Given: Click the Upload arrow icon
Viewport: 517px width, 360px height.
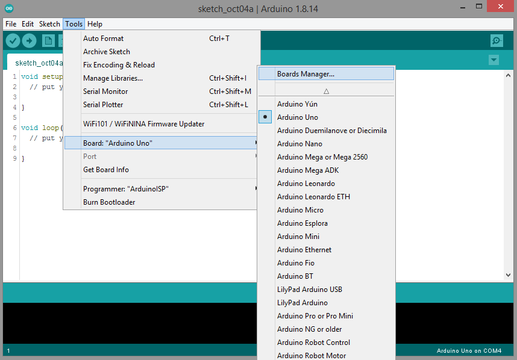Looking at the screenshot, I should point(29,41).
